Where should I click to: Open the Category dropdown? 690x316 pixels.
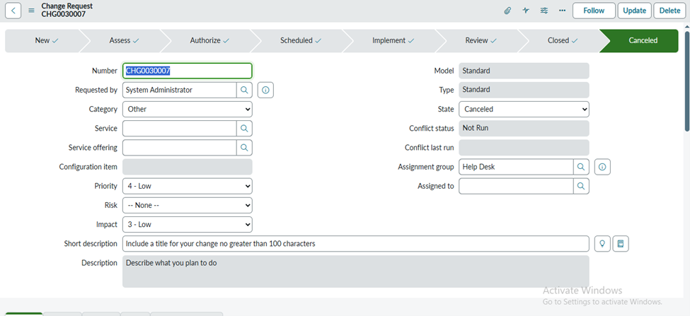click(187, 110)
